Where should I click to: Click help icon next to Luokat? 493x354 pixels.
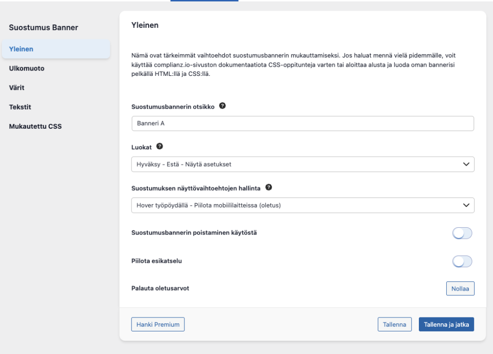pos(160,146)
